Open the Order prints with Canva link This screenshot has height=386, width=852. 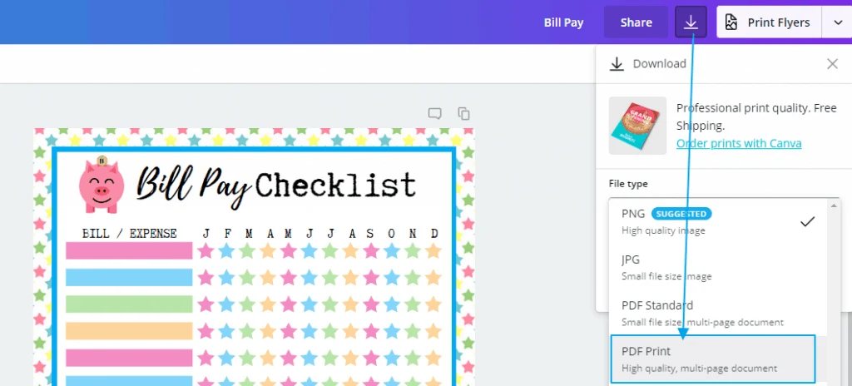(x=739, y=144)
